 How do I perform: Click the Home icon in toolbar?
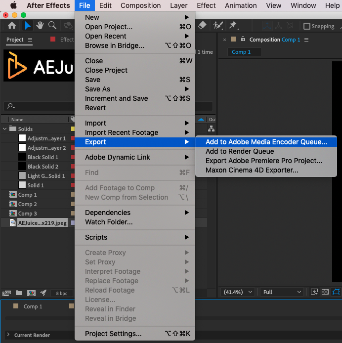point(12,26)
